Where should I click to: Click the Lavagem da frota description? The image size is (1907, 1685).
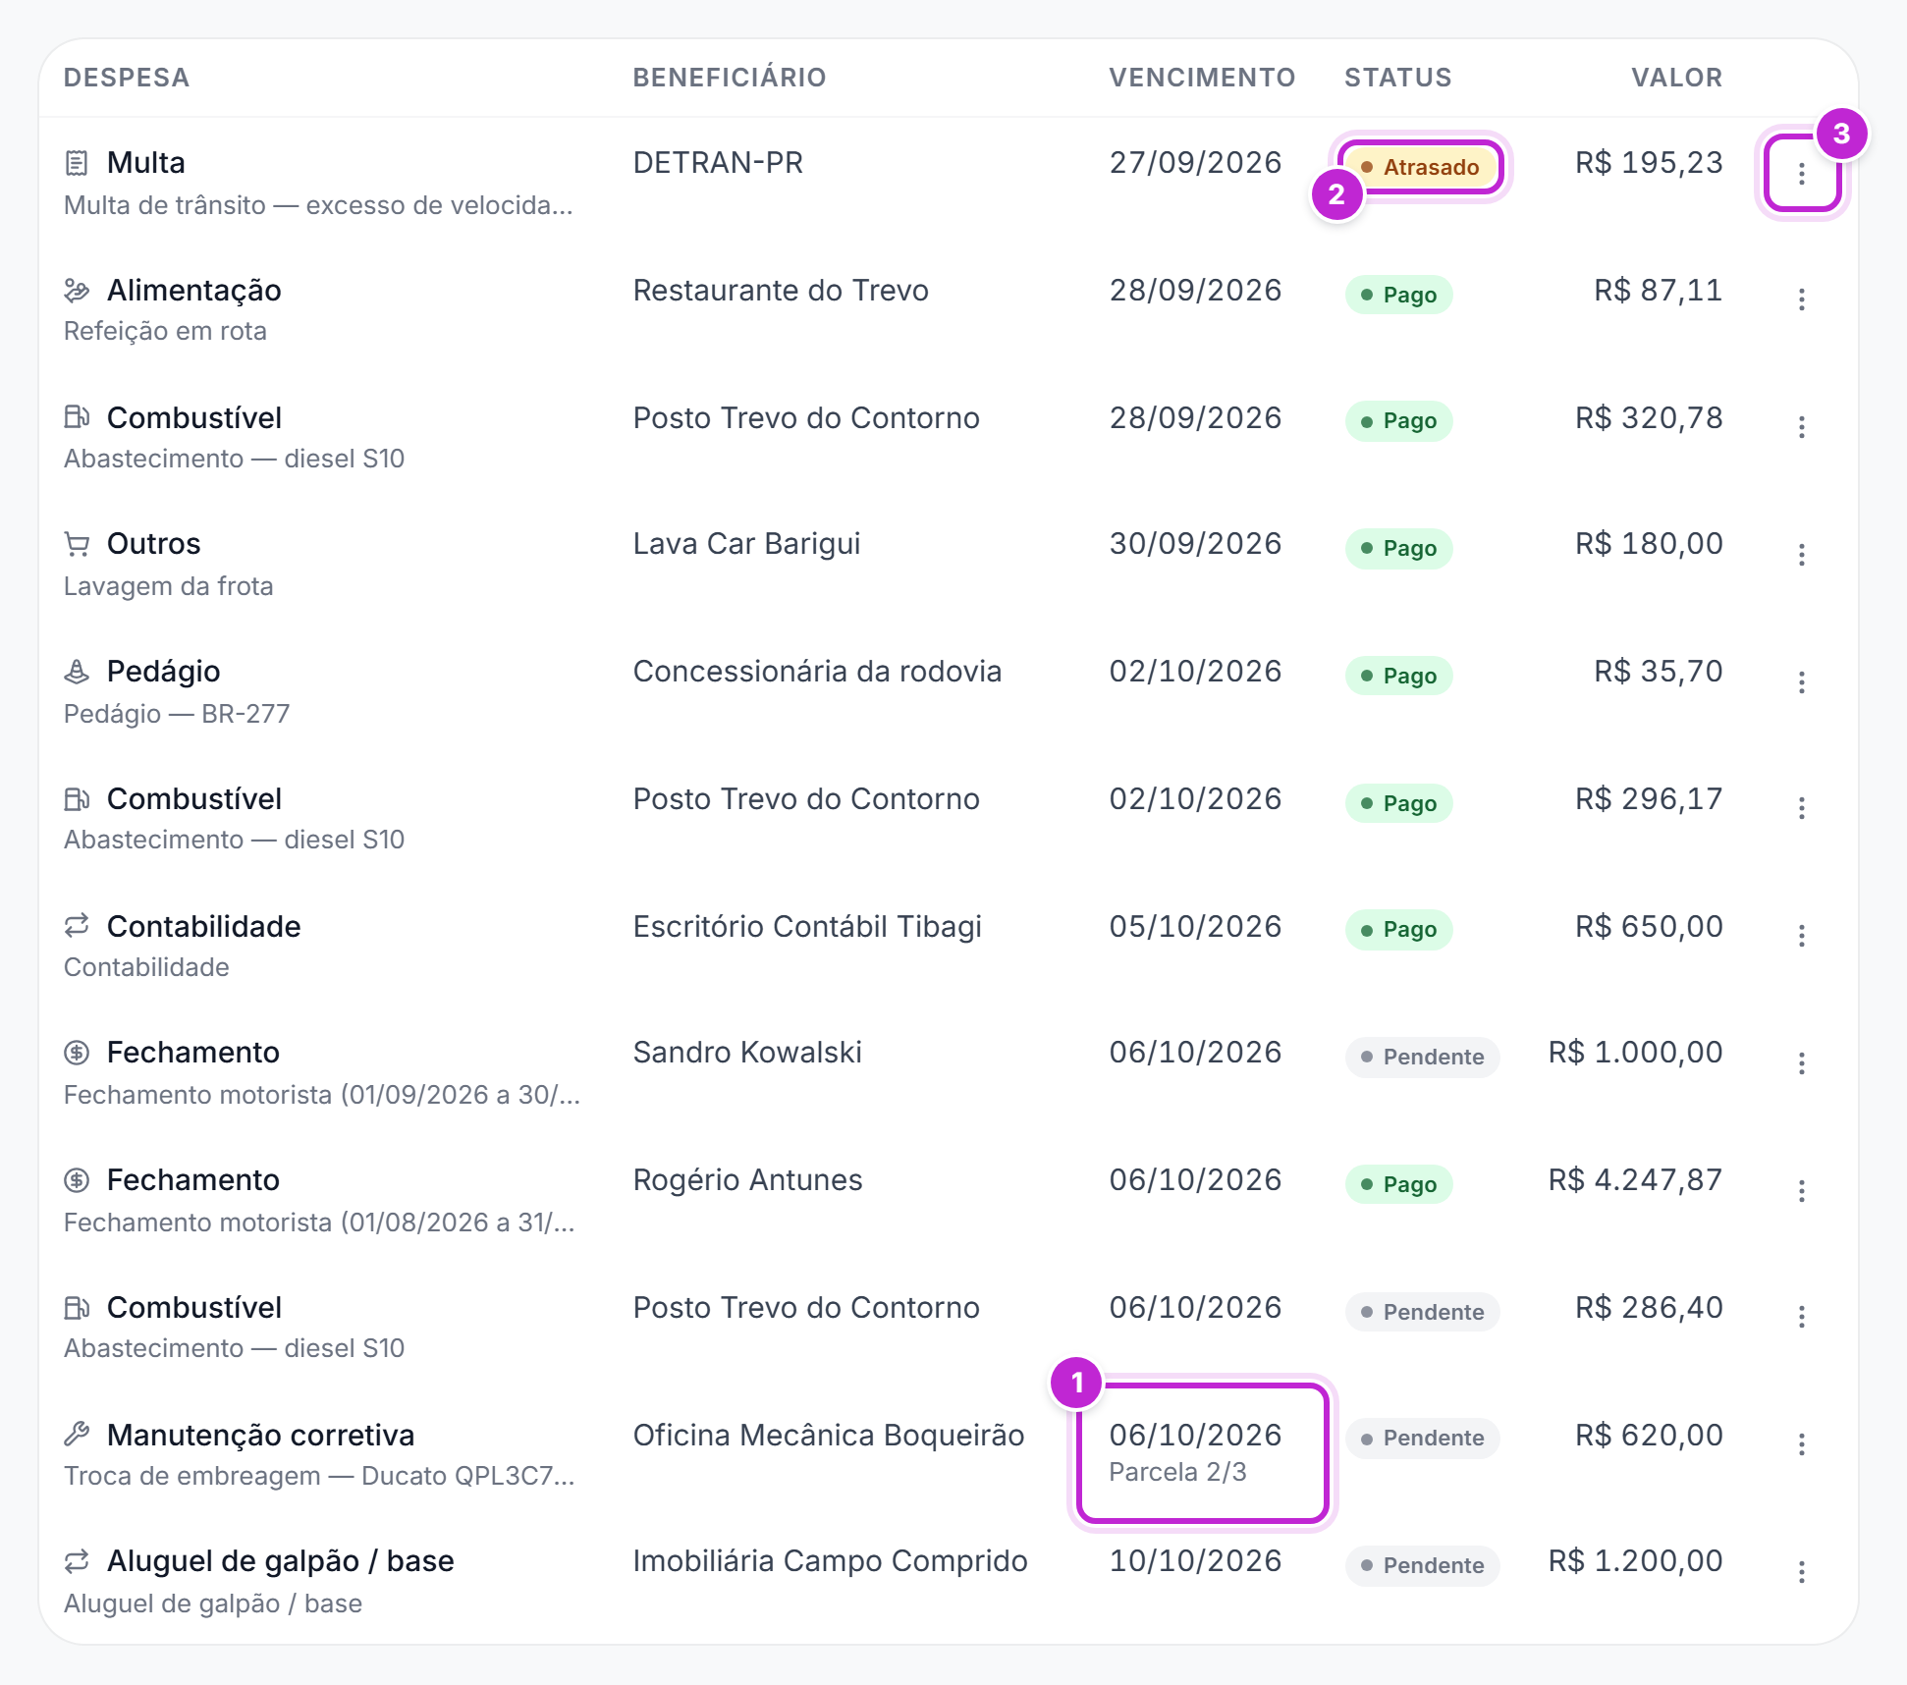click(168, 586)
